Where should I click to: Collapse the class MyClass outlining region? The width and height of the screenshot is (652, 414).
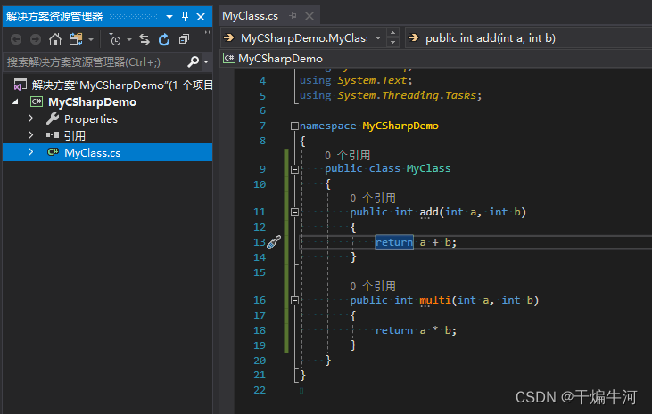[x=294, y=169]
